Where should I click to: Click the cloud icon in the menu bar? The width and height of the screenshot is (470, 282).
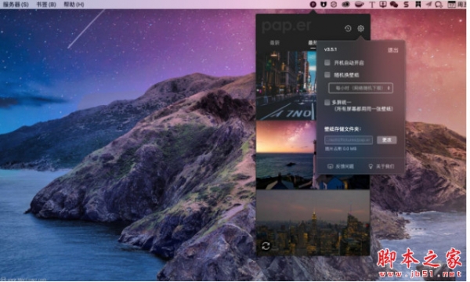click(x=346, y=4)
